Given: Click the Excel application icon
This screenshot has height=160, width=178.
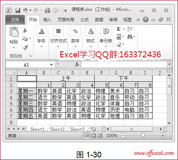Looking at the screenshot, I should pyautogui.click(x=9, y=10).
